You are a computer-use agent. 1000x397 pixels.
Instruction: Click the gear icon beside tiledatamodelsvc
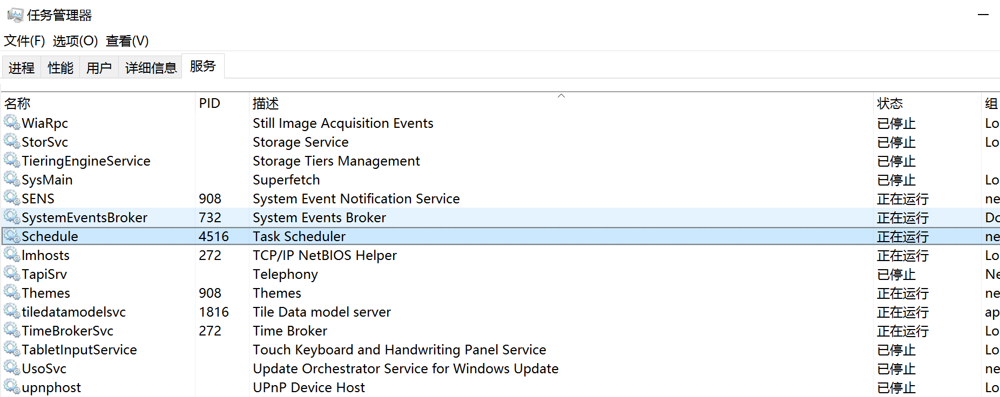point(12,311)
